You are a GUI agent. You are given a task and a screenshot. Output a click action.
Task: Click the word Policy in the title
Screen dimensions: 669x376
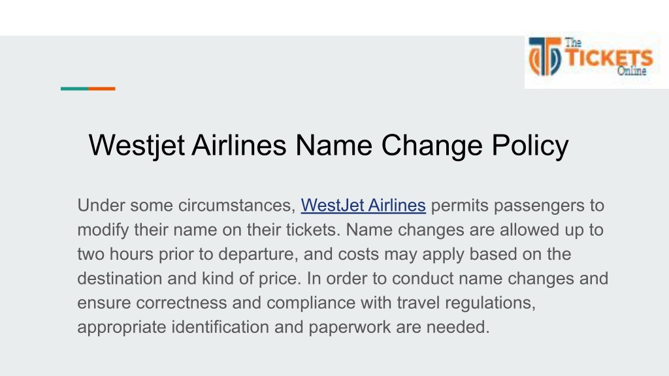coord(530,146)
